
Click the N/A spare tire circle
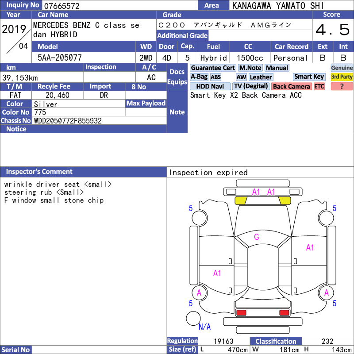point(193,318)
